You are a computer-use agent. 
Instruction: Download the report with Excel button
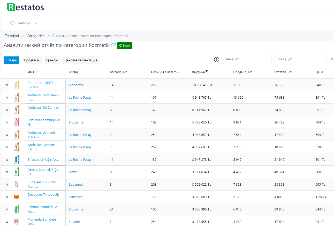(125, 46)
